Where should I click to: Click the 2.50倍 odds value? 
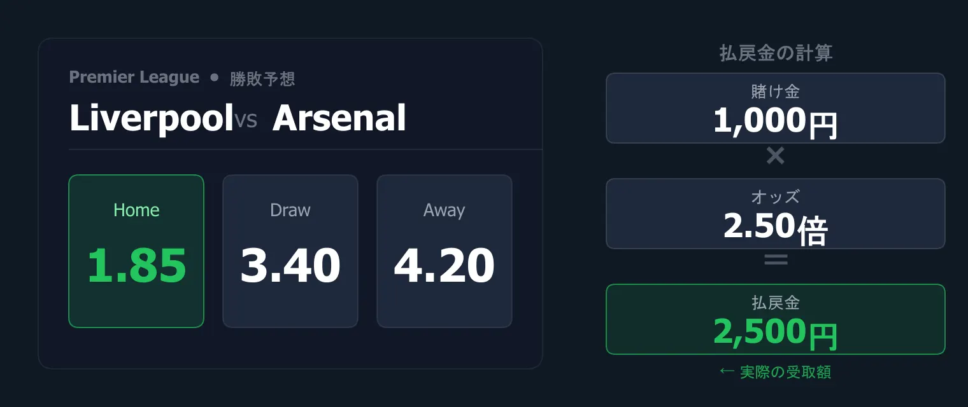click(775, 227)
